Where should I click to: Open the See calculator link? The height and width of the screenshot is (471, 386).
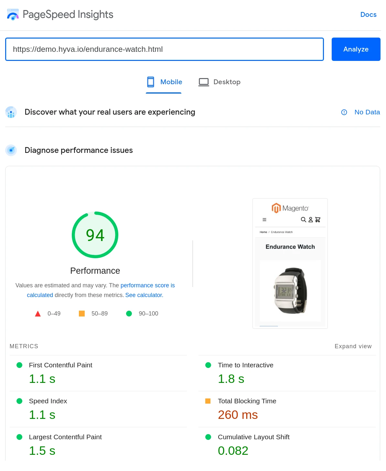pyautogui.click(x=144, y=295)
